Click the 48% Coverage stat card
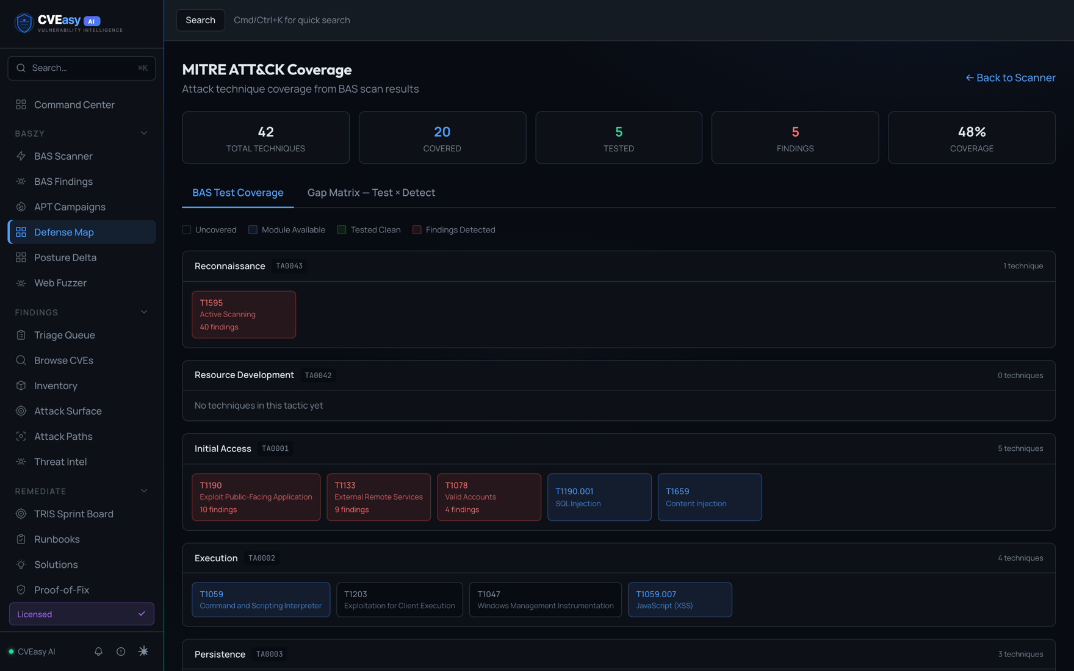 click(x=972, y=137)
